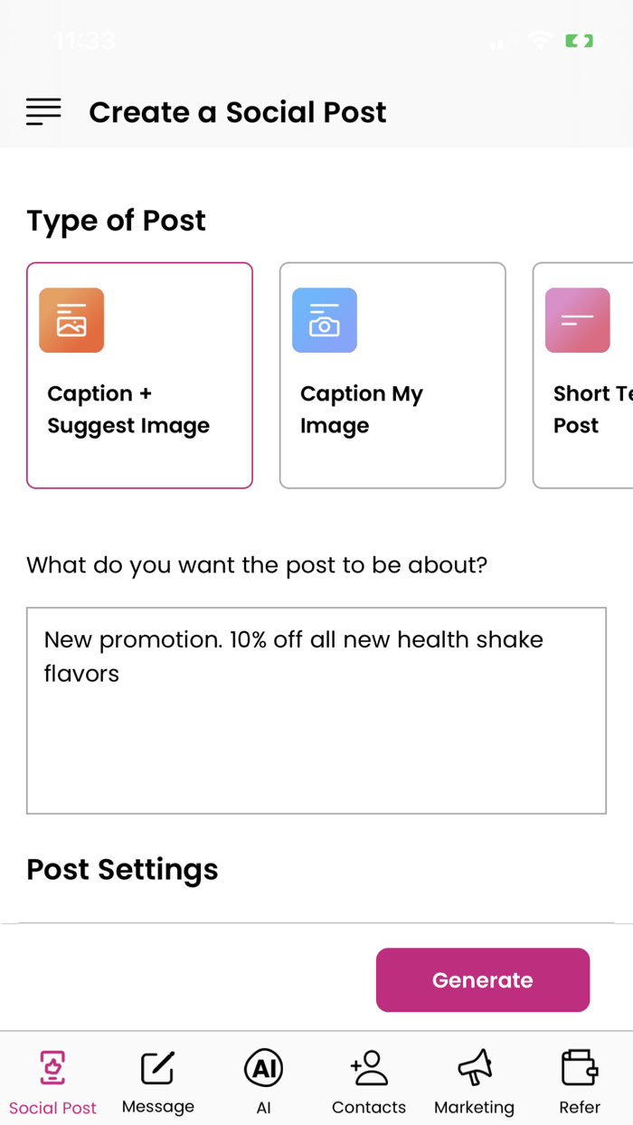This screenshot has width=633, height=1125.
Task: Open Marketing with the megaphone icon
Action: tap(474, 1068)
